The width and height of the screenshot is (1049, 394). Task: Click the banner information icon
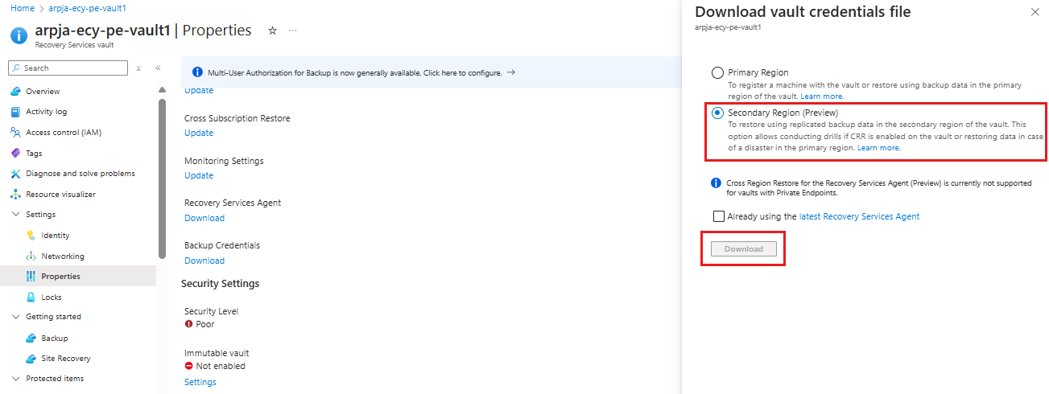click(197, 72)
